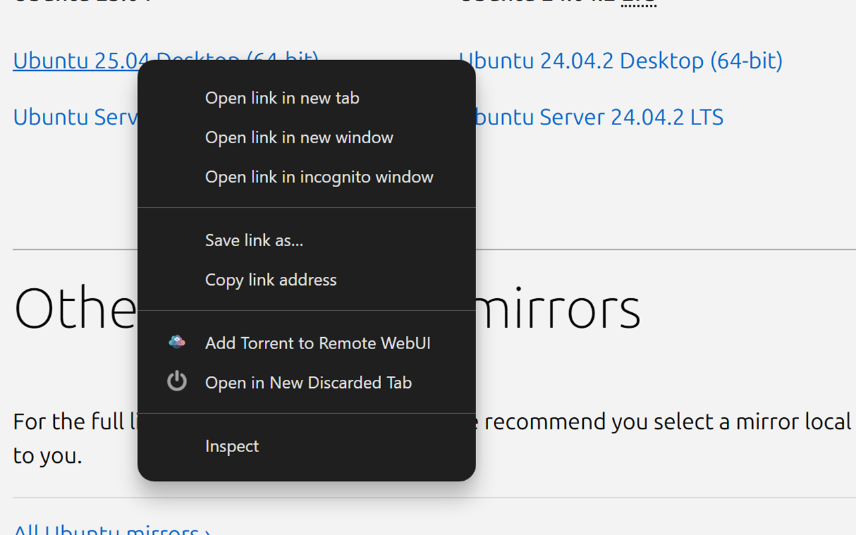Click the partially hidden Ubuntu Server link
The width and height of the screenshot is (856, 535).
pos(74,117)
